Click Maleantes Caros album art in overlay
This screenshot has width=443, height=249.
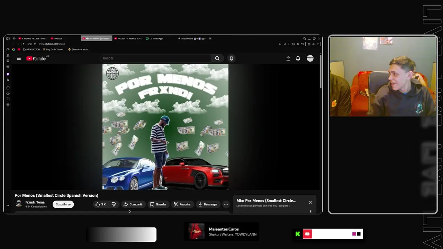pos(196,232)
